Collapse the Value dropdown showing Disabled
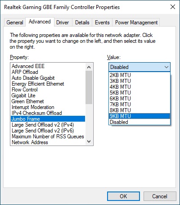 coord(139,67)
